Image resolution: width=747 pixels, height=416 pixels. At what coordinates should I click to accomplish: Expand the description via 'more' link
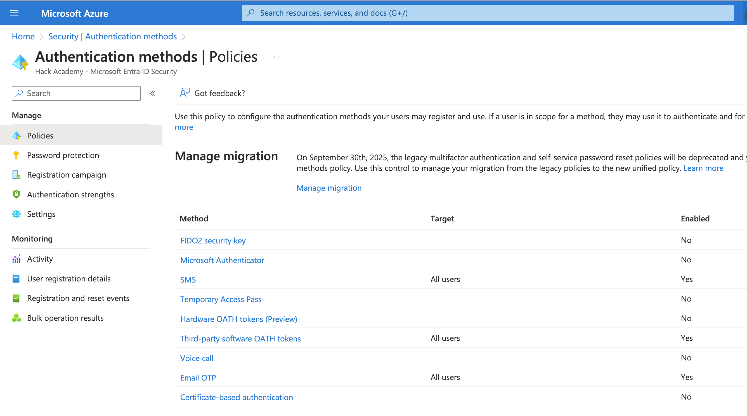184,127
